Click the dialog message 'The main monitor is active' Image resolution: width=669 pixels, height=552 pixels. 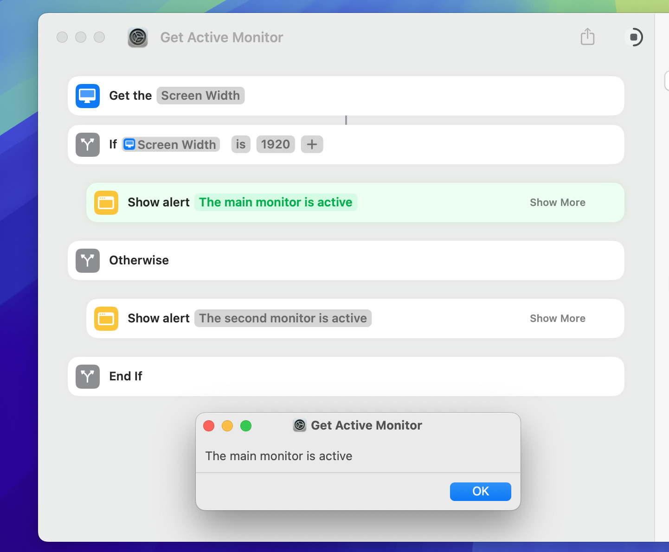(x=279, y=456)
